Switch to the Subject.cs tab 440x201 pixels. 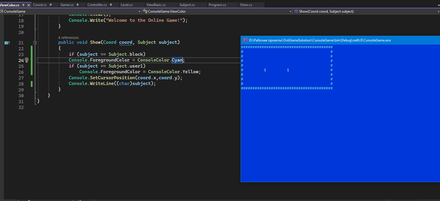coord(187,5)
